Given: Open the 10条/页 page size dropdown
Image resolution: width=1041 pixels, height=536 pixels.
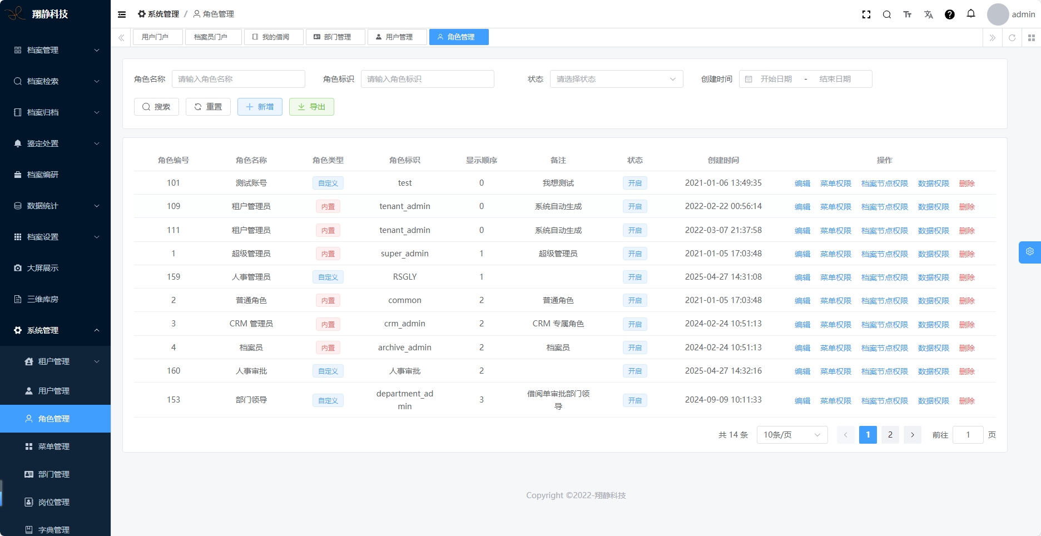Looking at the screenshot, I should (792, 435).
